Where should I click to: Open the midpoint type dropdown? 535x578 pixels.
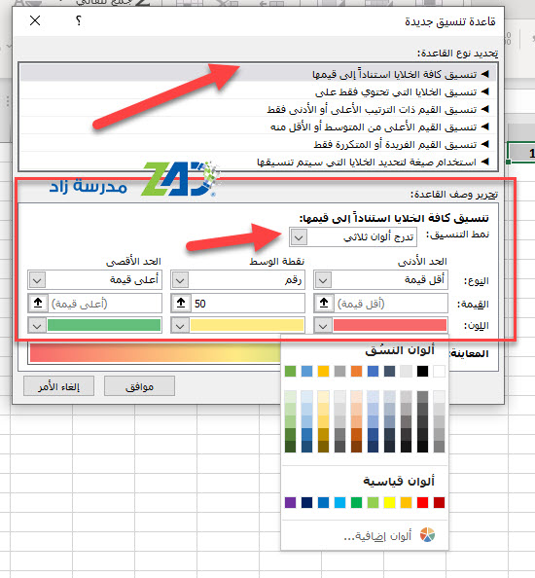180,280
